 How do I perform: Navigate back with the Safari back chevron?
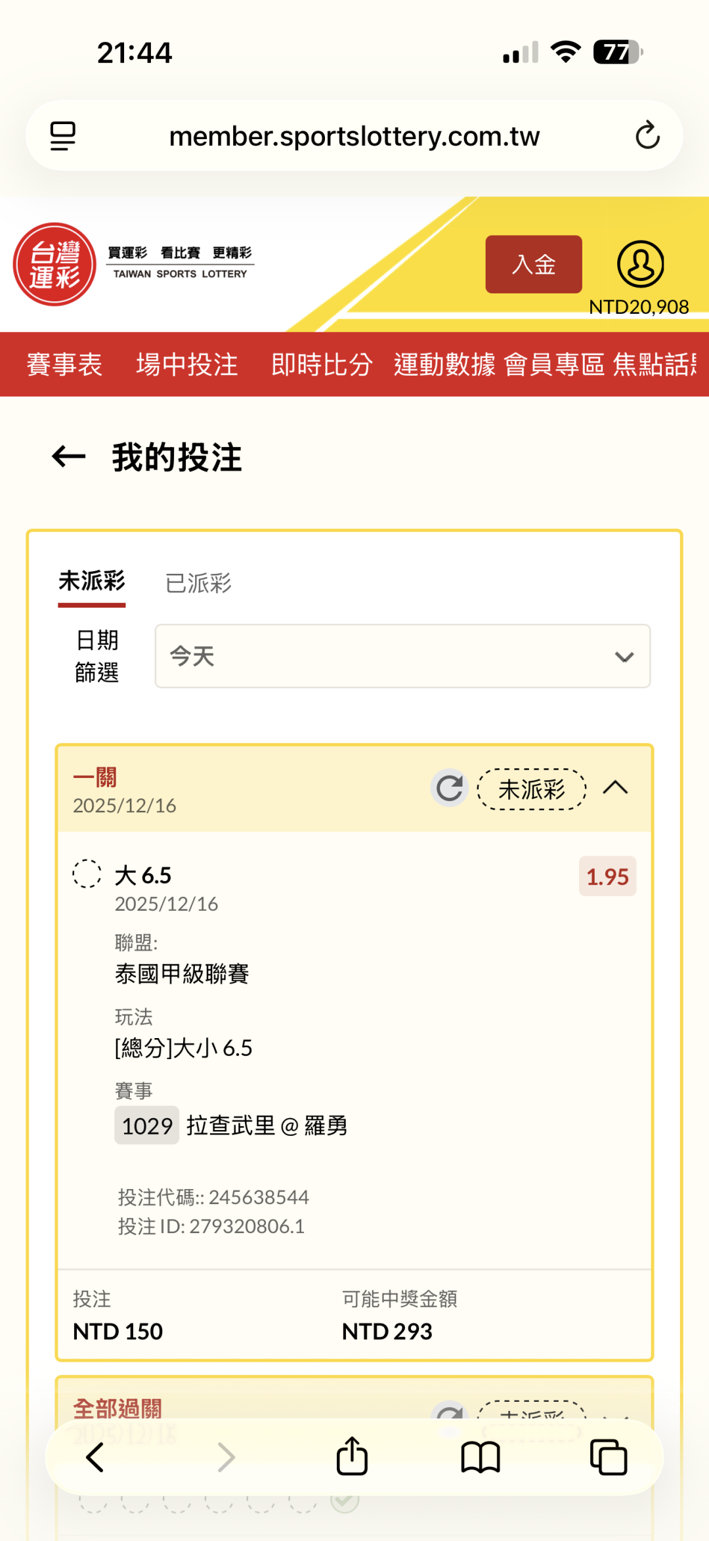tap(95, 1457)
